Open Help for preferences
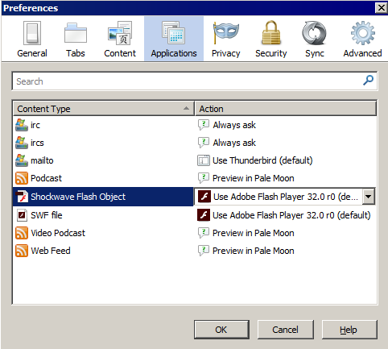Screen dimensions: 388x349 click(349, 330)
